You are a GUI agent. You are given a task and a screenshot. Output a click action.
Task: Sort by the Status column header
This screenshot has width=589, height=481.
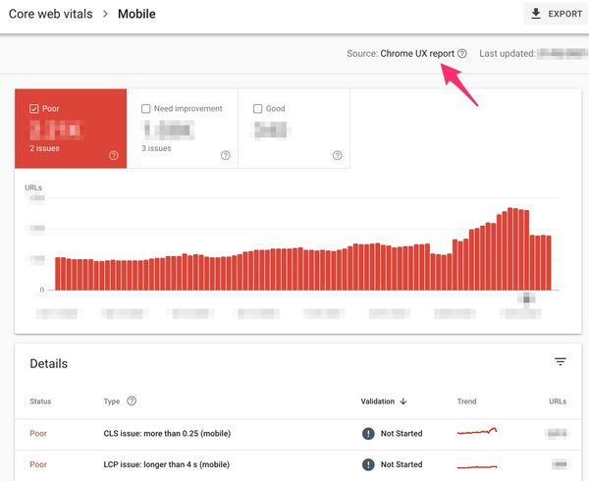point(40,401)
